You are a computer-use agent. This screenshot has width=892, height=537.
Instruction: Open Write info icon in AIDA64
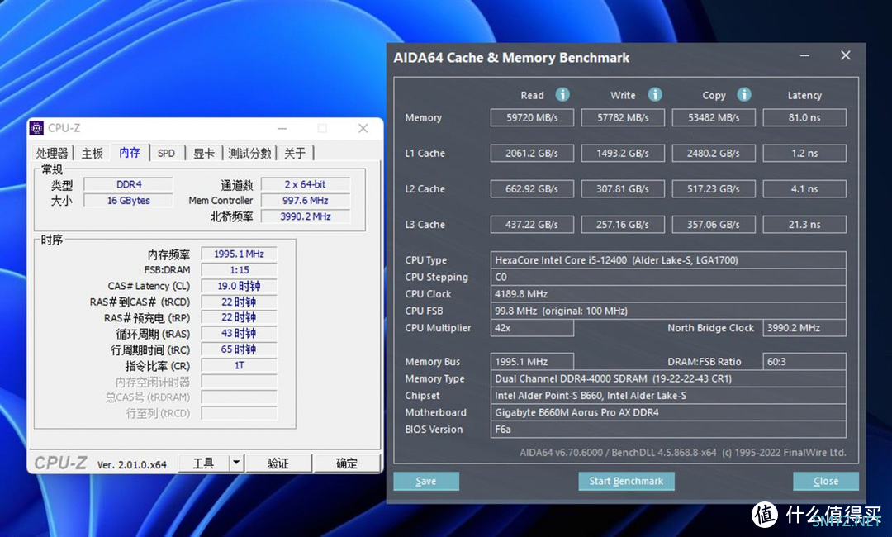(x=655, y=94)
